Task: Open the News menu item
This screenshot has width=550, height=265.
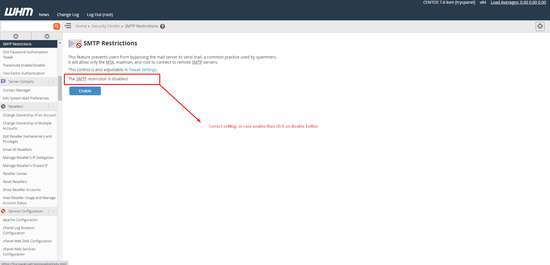Action: (x=44, y=15)
